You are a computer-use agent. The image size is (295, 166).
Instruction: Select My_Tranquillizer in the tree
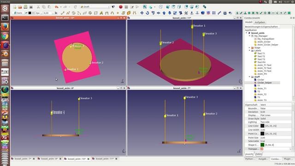pos(265,39)
